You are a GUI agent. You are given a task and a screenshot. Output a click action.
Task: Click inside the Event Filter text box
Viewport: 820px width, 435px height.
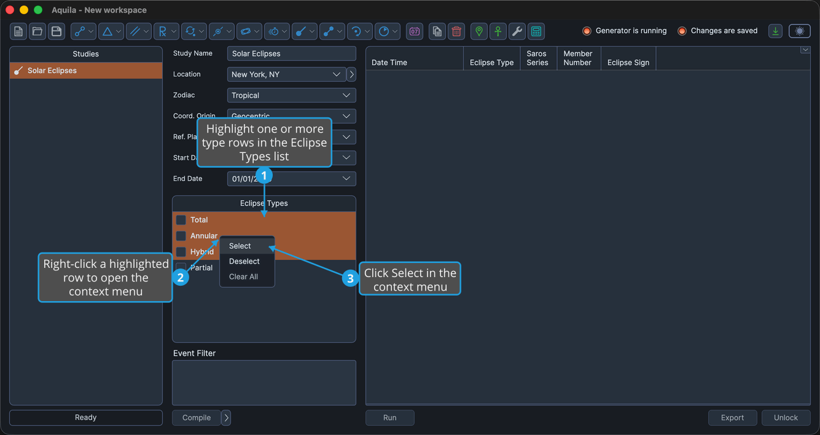pos(264,383)
